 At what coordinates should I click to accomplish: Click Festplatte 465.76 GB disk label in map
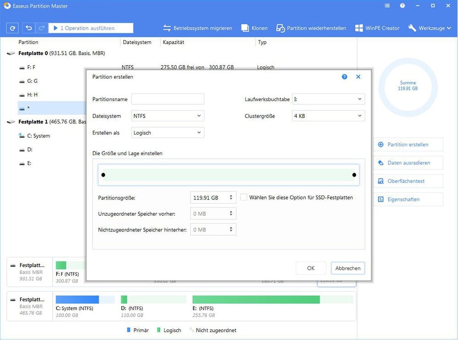(30, 306)
